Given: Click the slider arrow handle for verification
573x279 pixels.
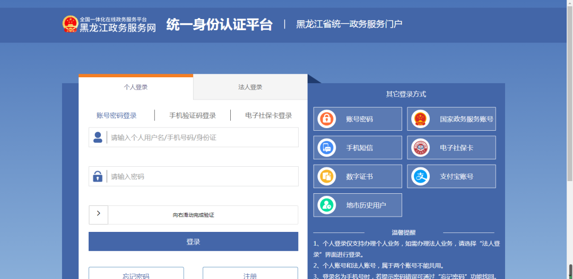Looking at the screenshot, I should coord(98,215).
